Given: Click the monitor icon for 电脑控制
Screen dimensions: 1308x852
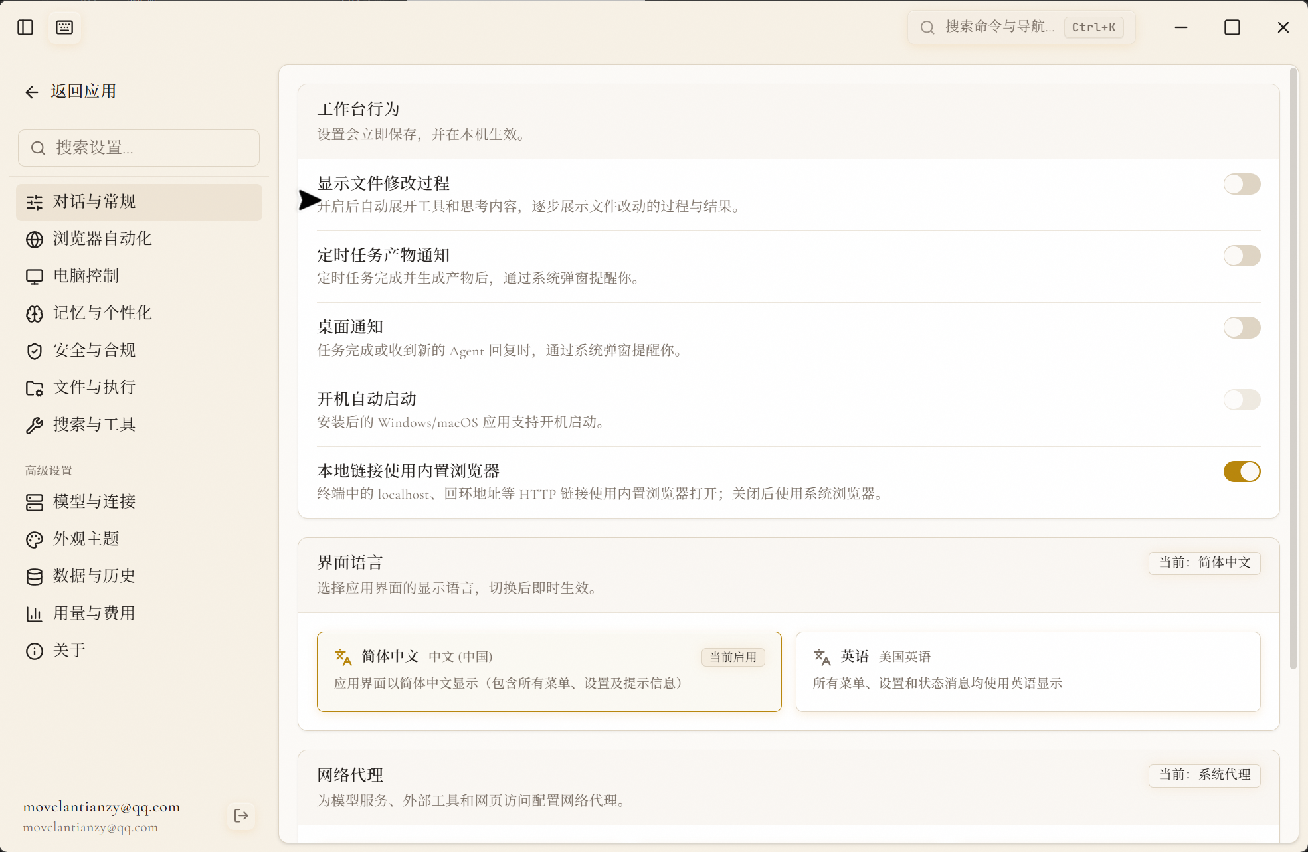Looking at the screenshot, I should (35, 276).
